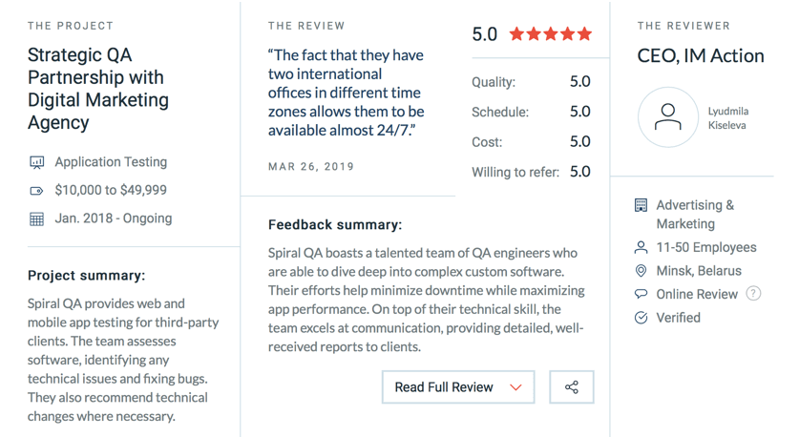The width and height of the screenshot is (799, 437).
Task: Open the Strategic QA Partnership project title
Action: (98, 89)
